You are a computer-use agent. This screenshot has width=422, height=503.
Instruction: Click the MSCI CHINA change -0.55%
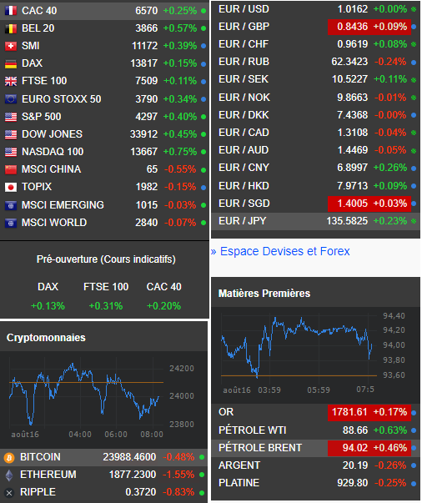[180, 169]
